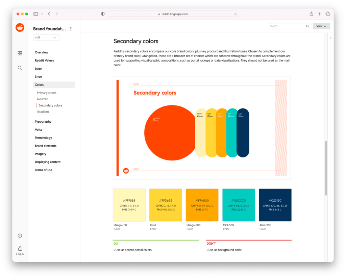Click the red DON'T heading

point(211,244)
